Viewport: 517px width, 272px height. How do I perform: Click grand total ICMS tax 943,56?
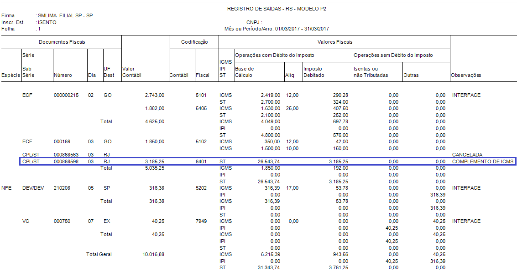340,254
